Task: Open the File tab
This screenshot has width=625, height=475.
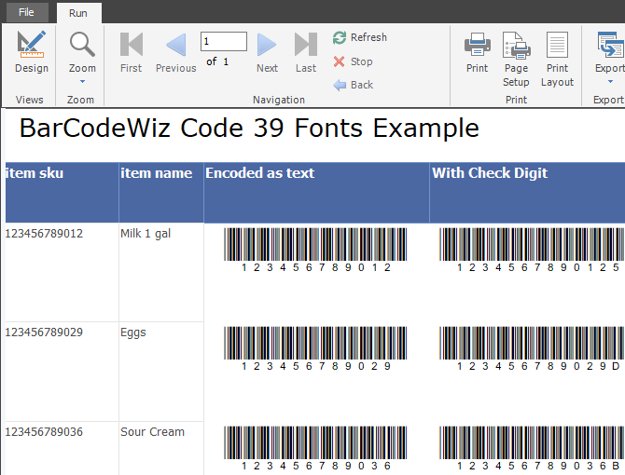Action: click(x=27, y=12)
